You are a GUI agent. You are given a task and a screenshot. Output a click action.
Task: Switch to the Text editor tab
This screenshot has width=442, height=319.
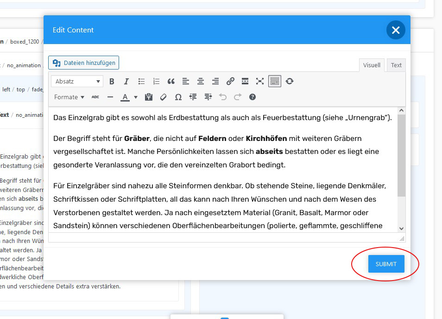pos(396,65)
